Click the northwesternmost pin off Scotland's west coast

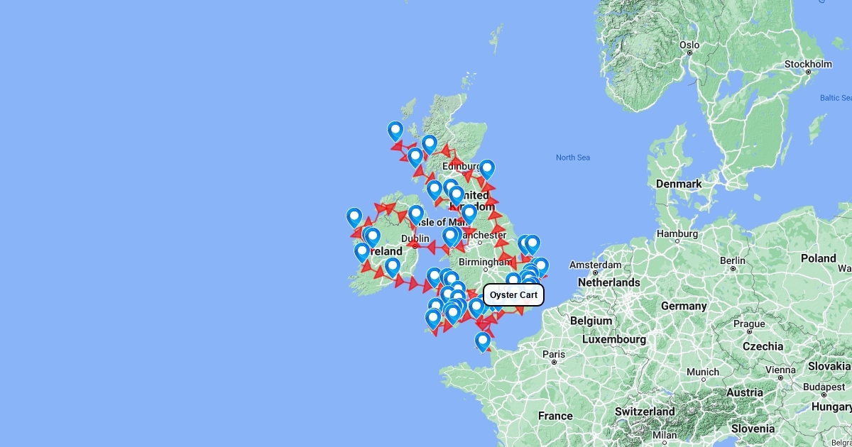(395, 131)
